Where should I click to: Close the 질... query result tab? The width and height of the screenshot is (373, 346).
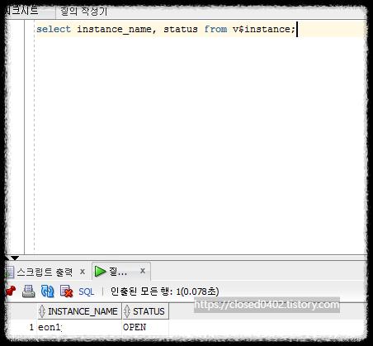coord(143,271)
